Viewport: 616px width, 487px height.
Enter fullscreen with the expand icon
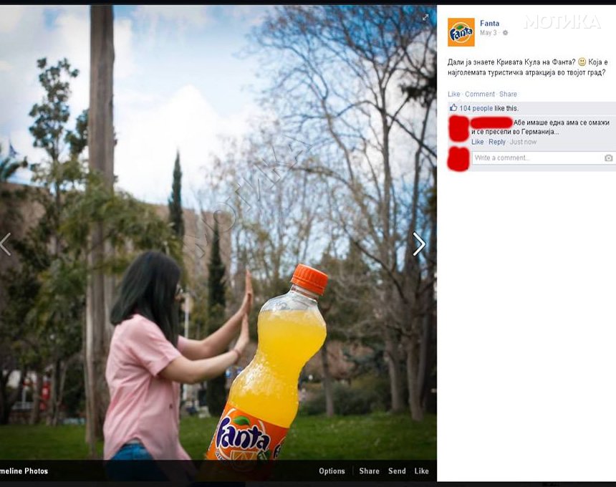point(425,17)
